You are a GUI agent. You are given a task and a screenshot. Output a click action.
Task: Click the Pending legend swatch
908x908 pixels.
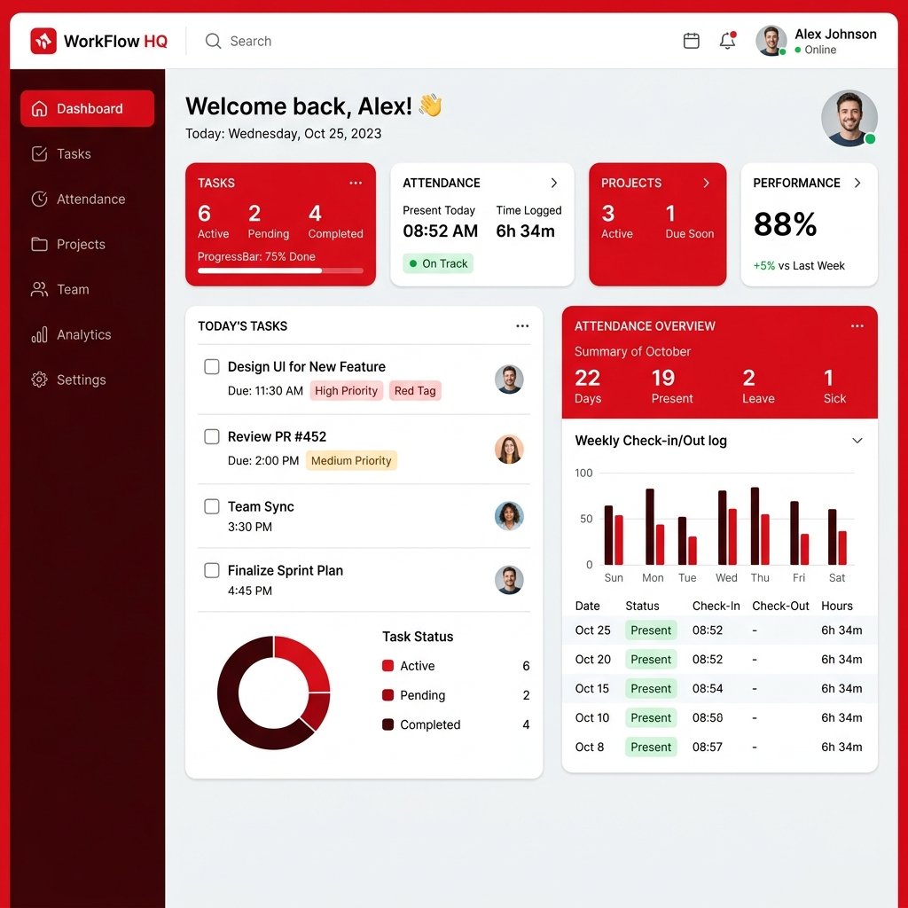click(x=388, y=695)
